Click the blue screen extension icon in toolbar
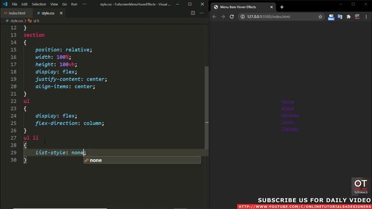Screen dimensions: 372x209 pyautogui.click(x=331, y=17)
